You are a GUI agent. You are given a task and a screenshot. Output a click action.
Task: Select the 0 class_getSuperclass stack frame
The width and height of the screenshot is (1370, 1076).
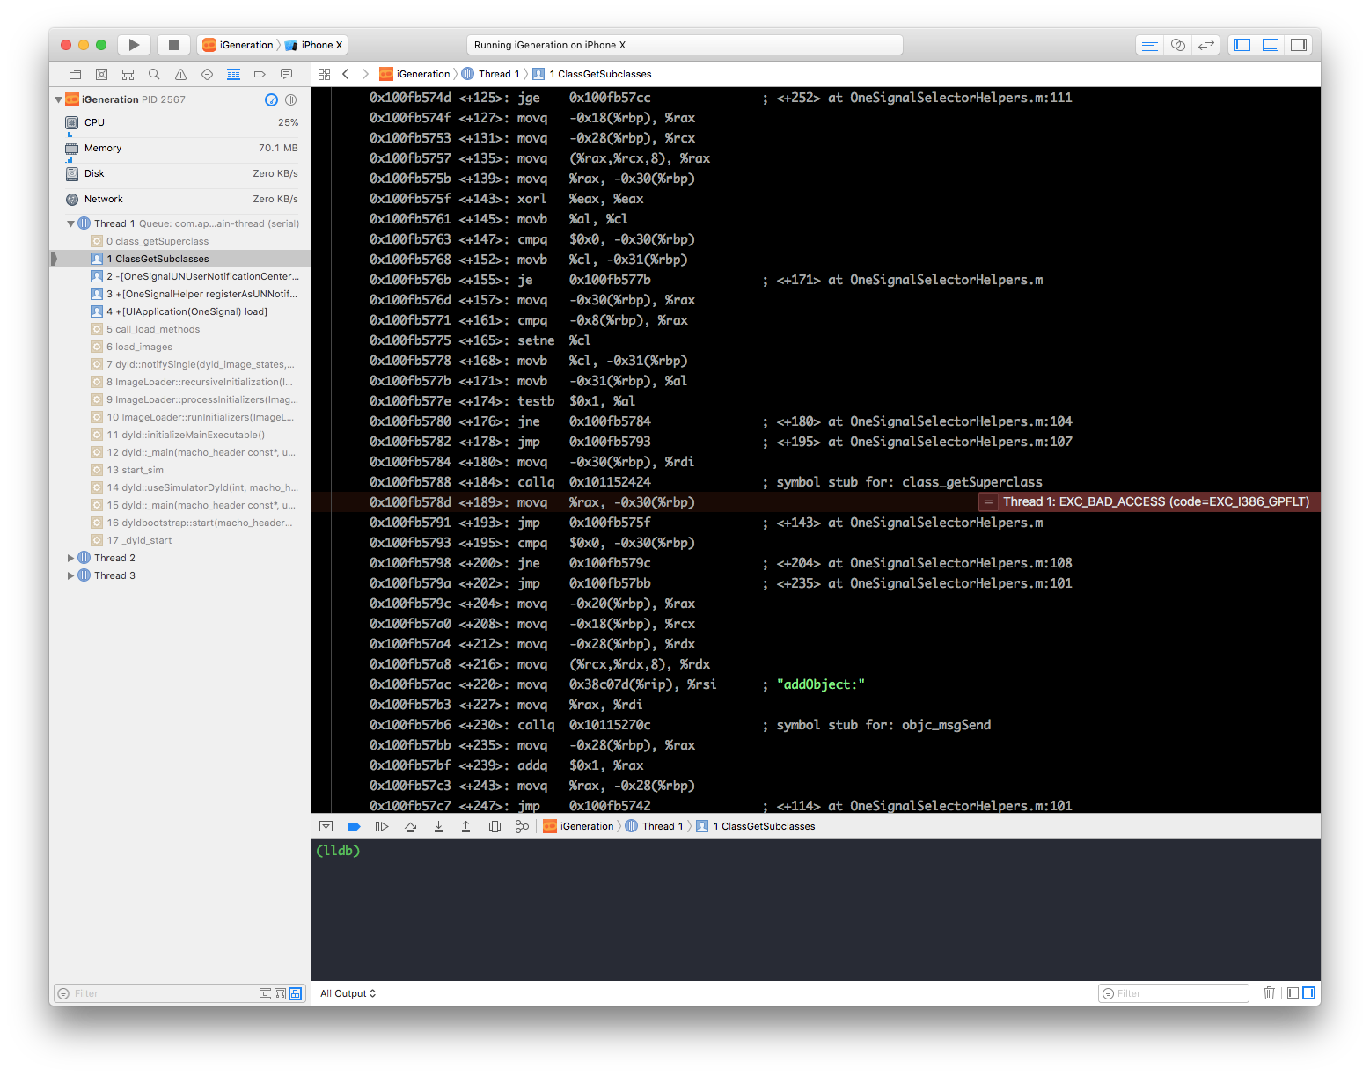[180, 241]
